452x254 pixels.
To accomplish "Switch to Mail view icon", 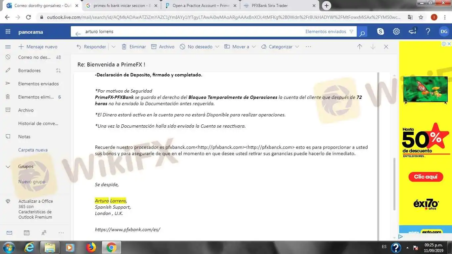I will 9,233.
